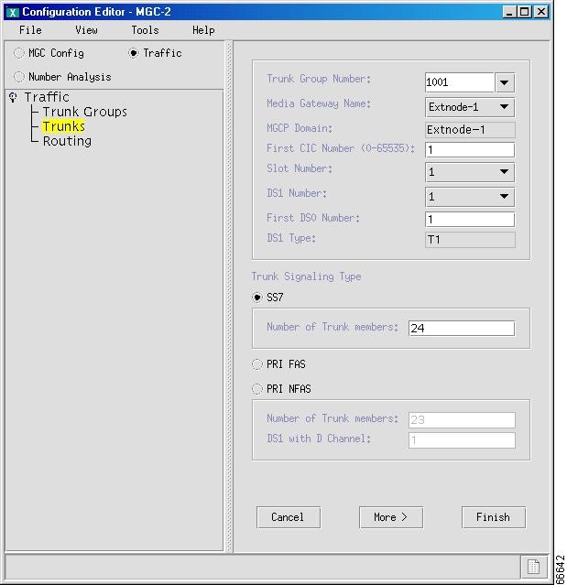This screenshot has width=567, height=585.
Task: Collapse the Traffic tree root node
Action: tap(13, 97)
